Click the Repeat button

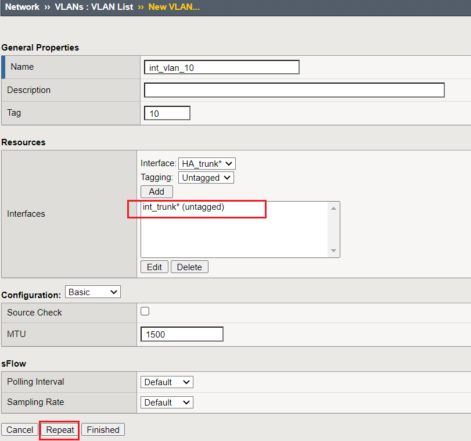pos(60,429)
